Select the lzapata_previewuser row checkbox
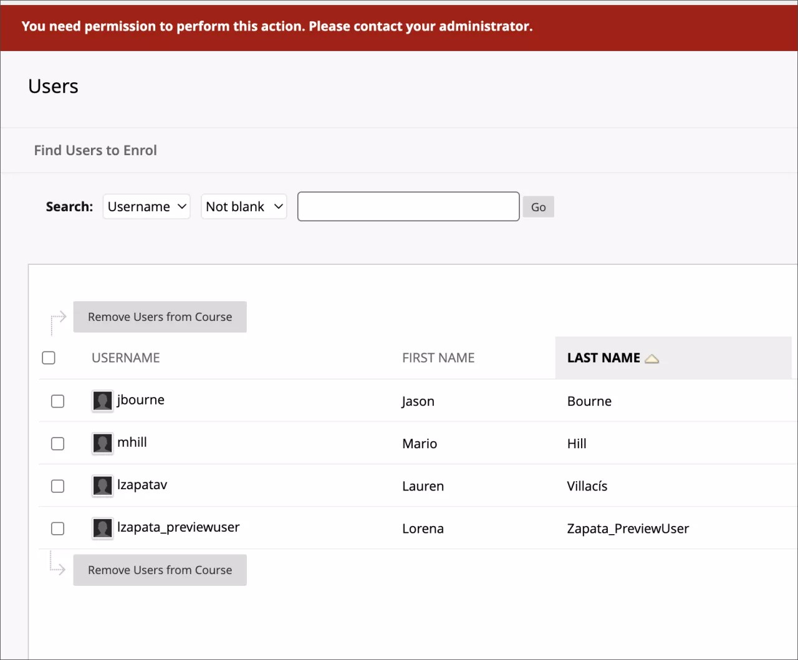Screen dimensions: 798x660 click(57, 528)
